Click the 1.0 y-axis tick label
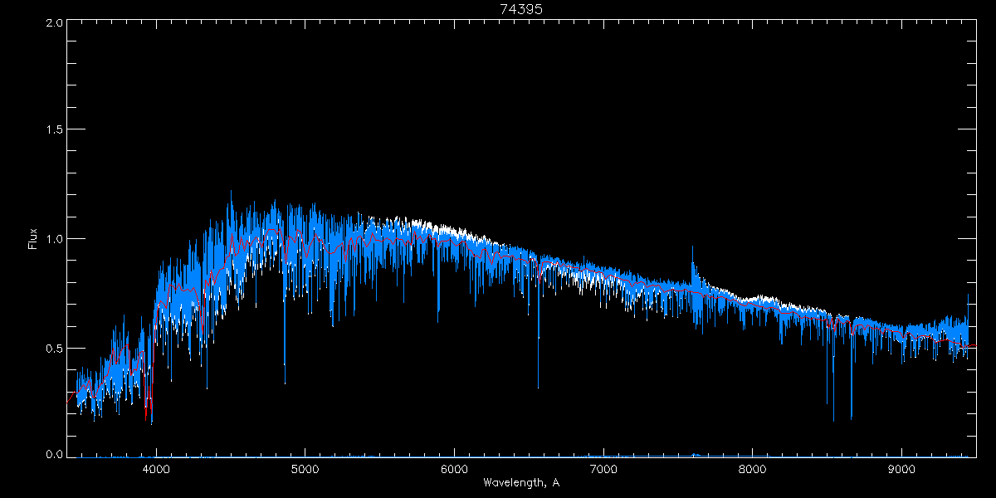This screenshot has height=498, width=996. pos(54,239)
